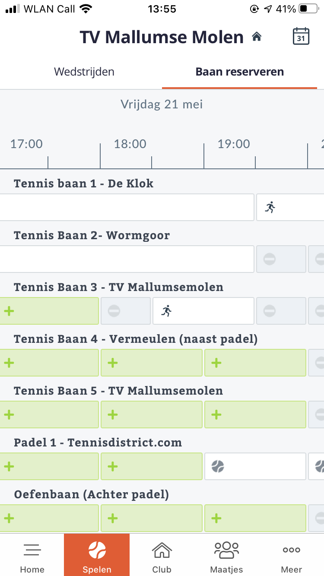Select the Baan reserveren tab
Screen dimensions: 324x576
(x=240, y=72)
